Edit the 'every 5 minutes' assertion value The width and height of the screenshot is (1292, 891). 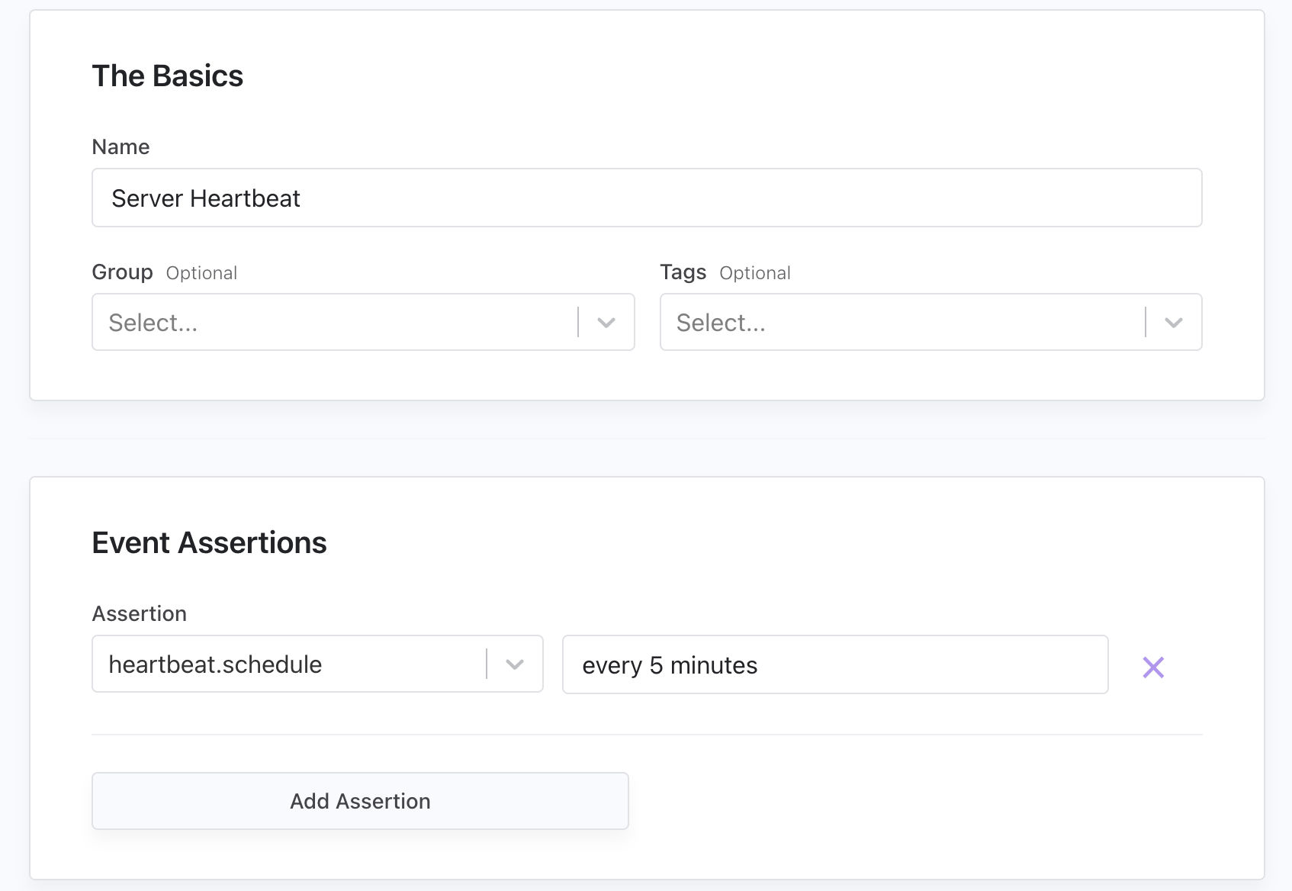point(835,664)
